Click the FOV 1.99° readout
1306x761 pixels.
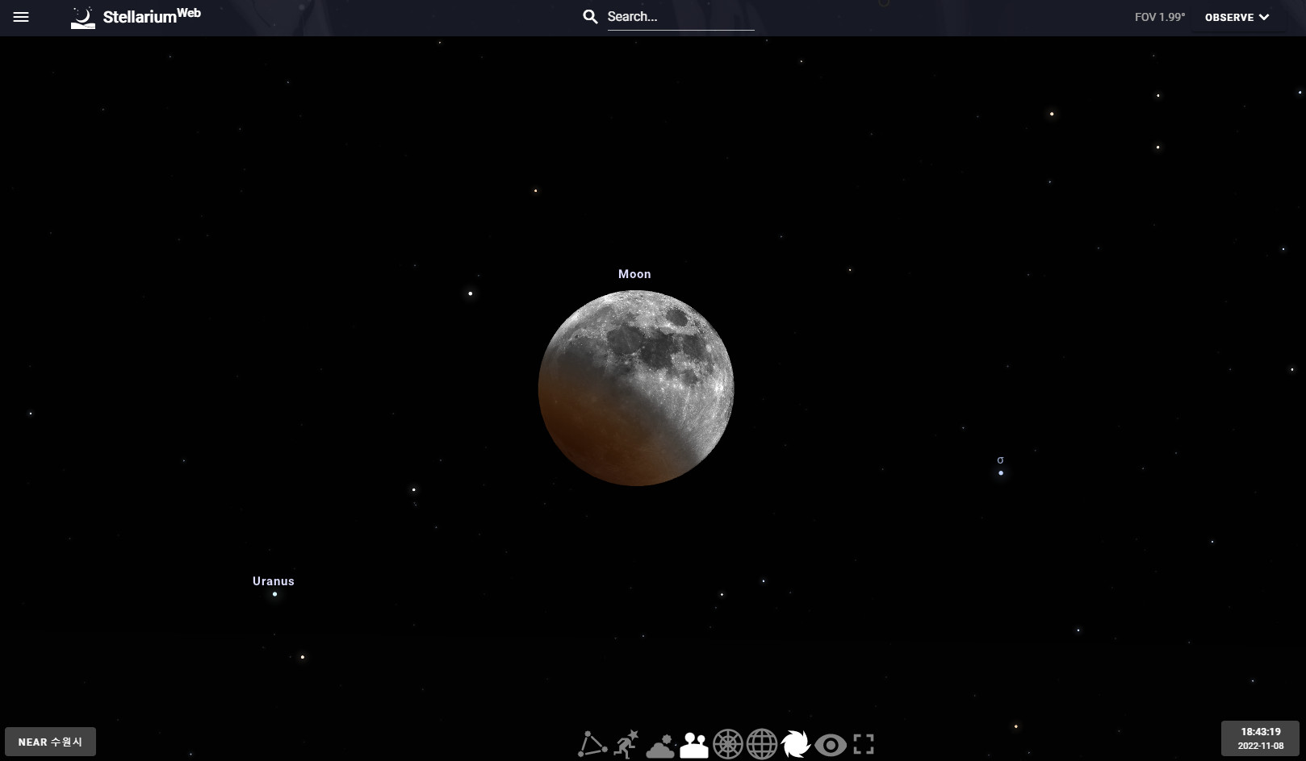coord(1159,17)
